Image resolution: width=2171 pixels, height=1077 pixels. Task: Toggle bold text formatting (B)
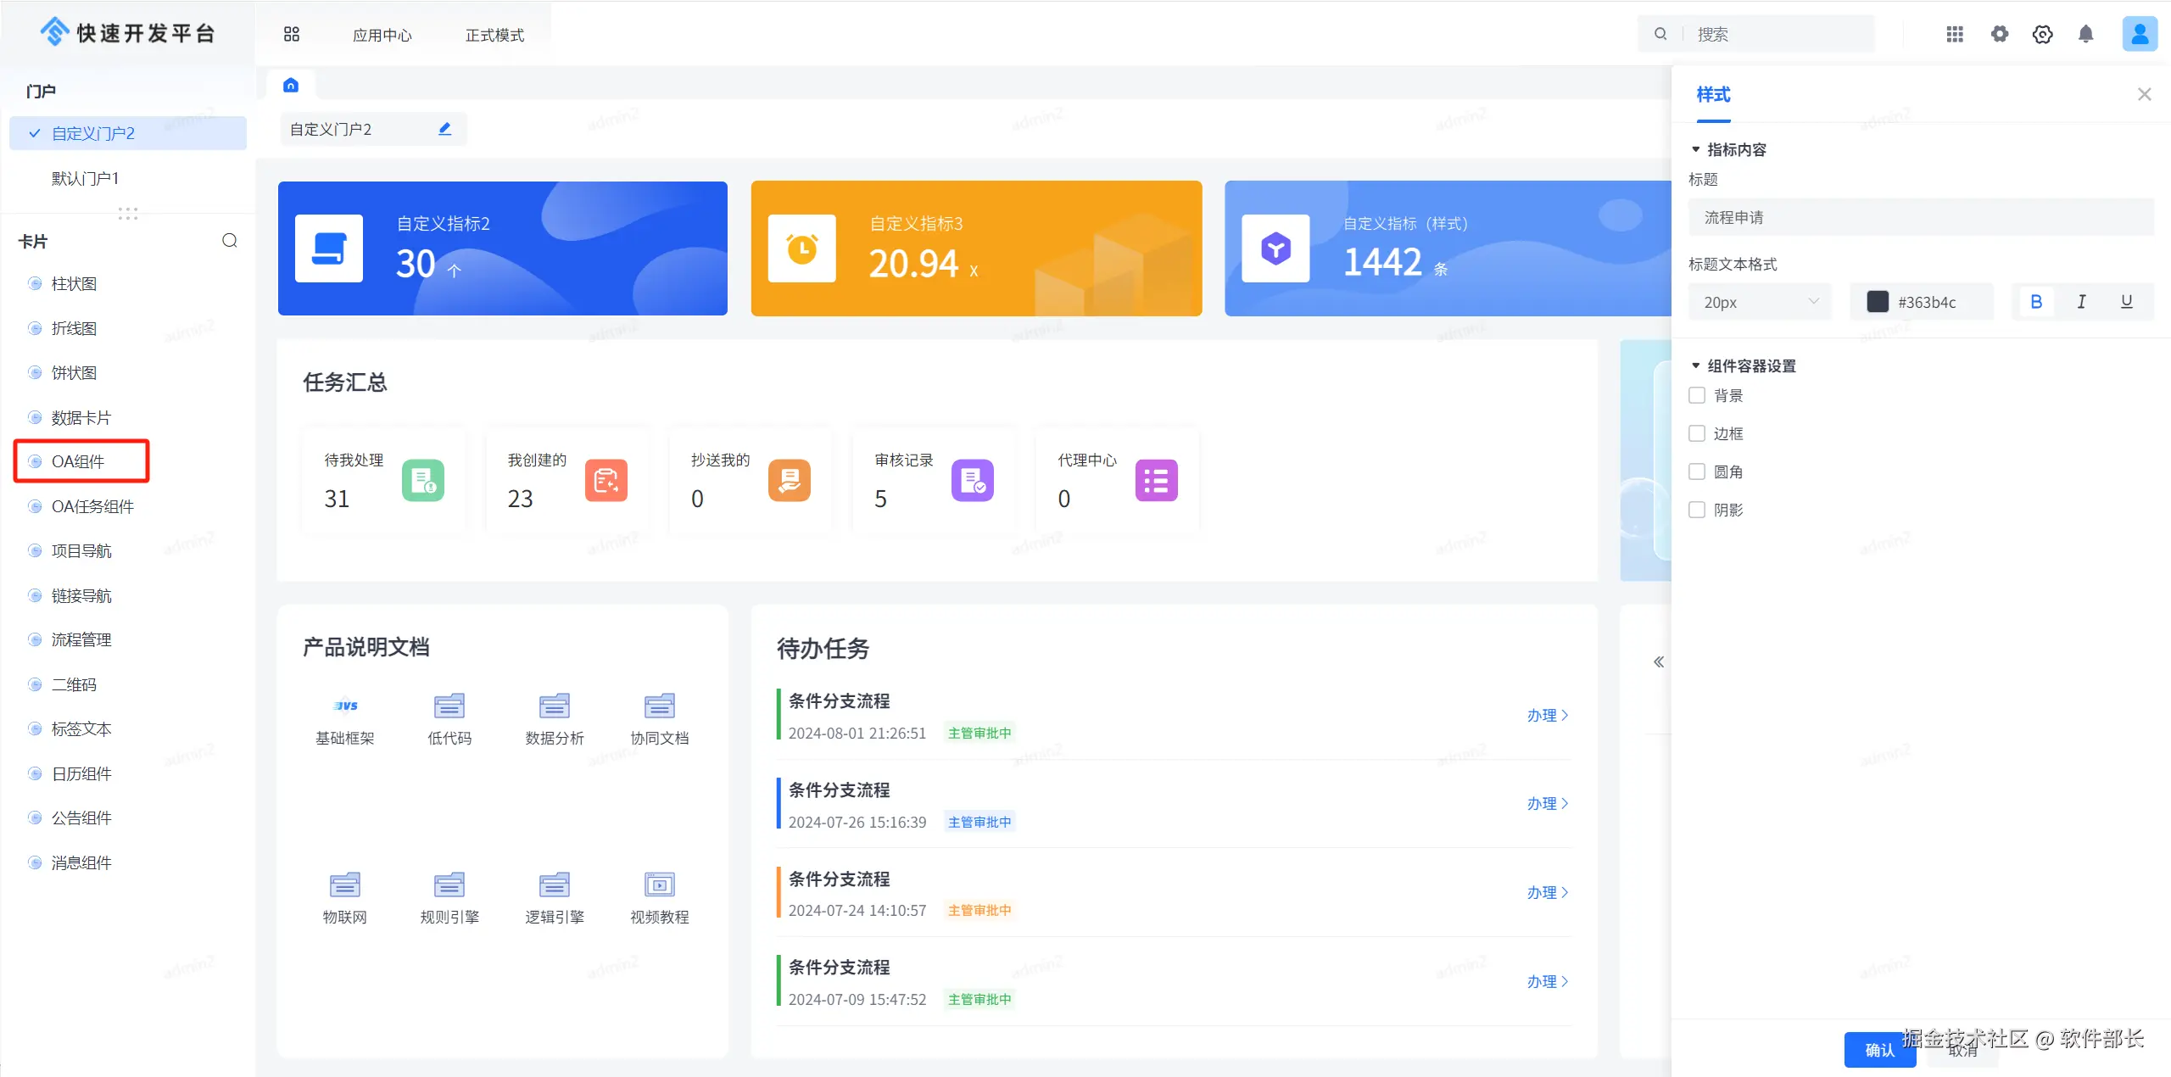coord(2035,302)
